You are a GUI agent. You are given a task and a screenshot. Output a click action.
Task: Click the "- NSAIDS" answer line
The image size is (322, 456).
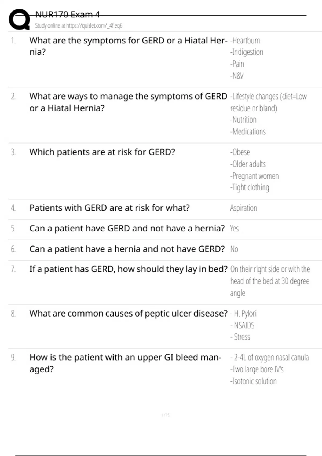(x=242, y=325)
